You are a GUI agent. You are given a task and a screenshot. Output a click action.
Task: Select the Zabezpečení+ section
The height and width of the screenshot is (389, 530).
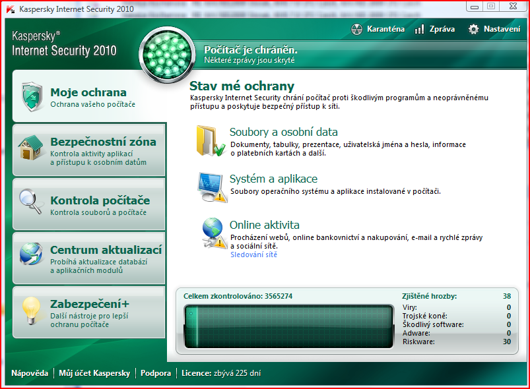(89, 312)
